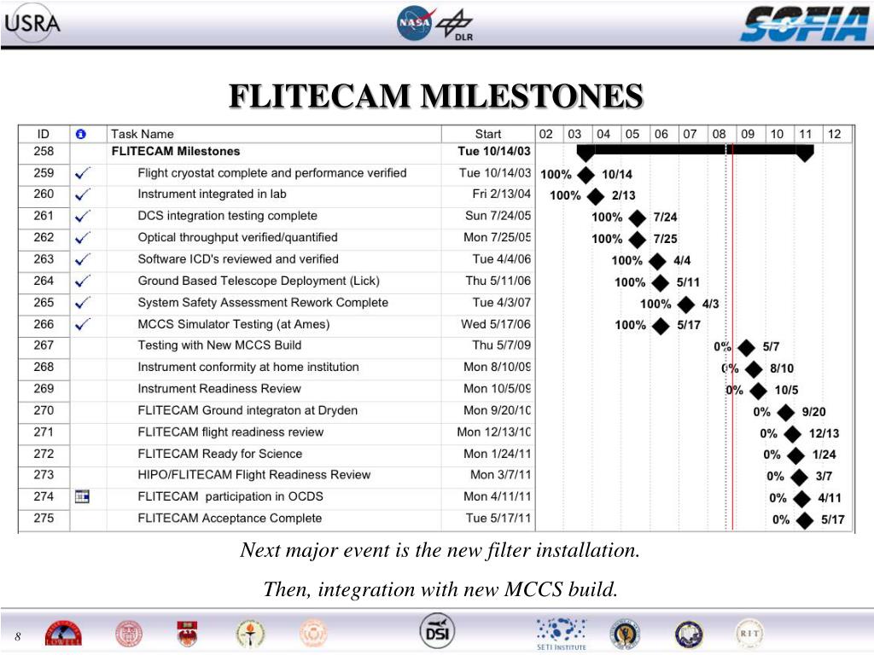Image resolution: width=874 pixels, height=655 pixels.
Task: Select FLITECAM participation in OCDS
Action: click(230, 497)
